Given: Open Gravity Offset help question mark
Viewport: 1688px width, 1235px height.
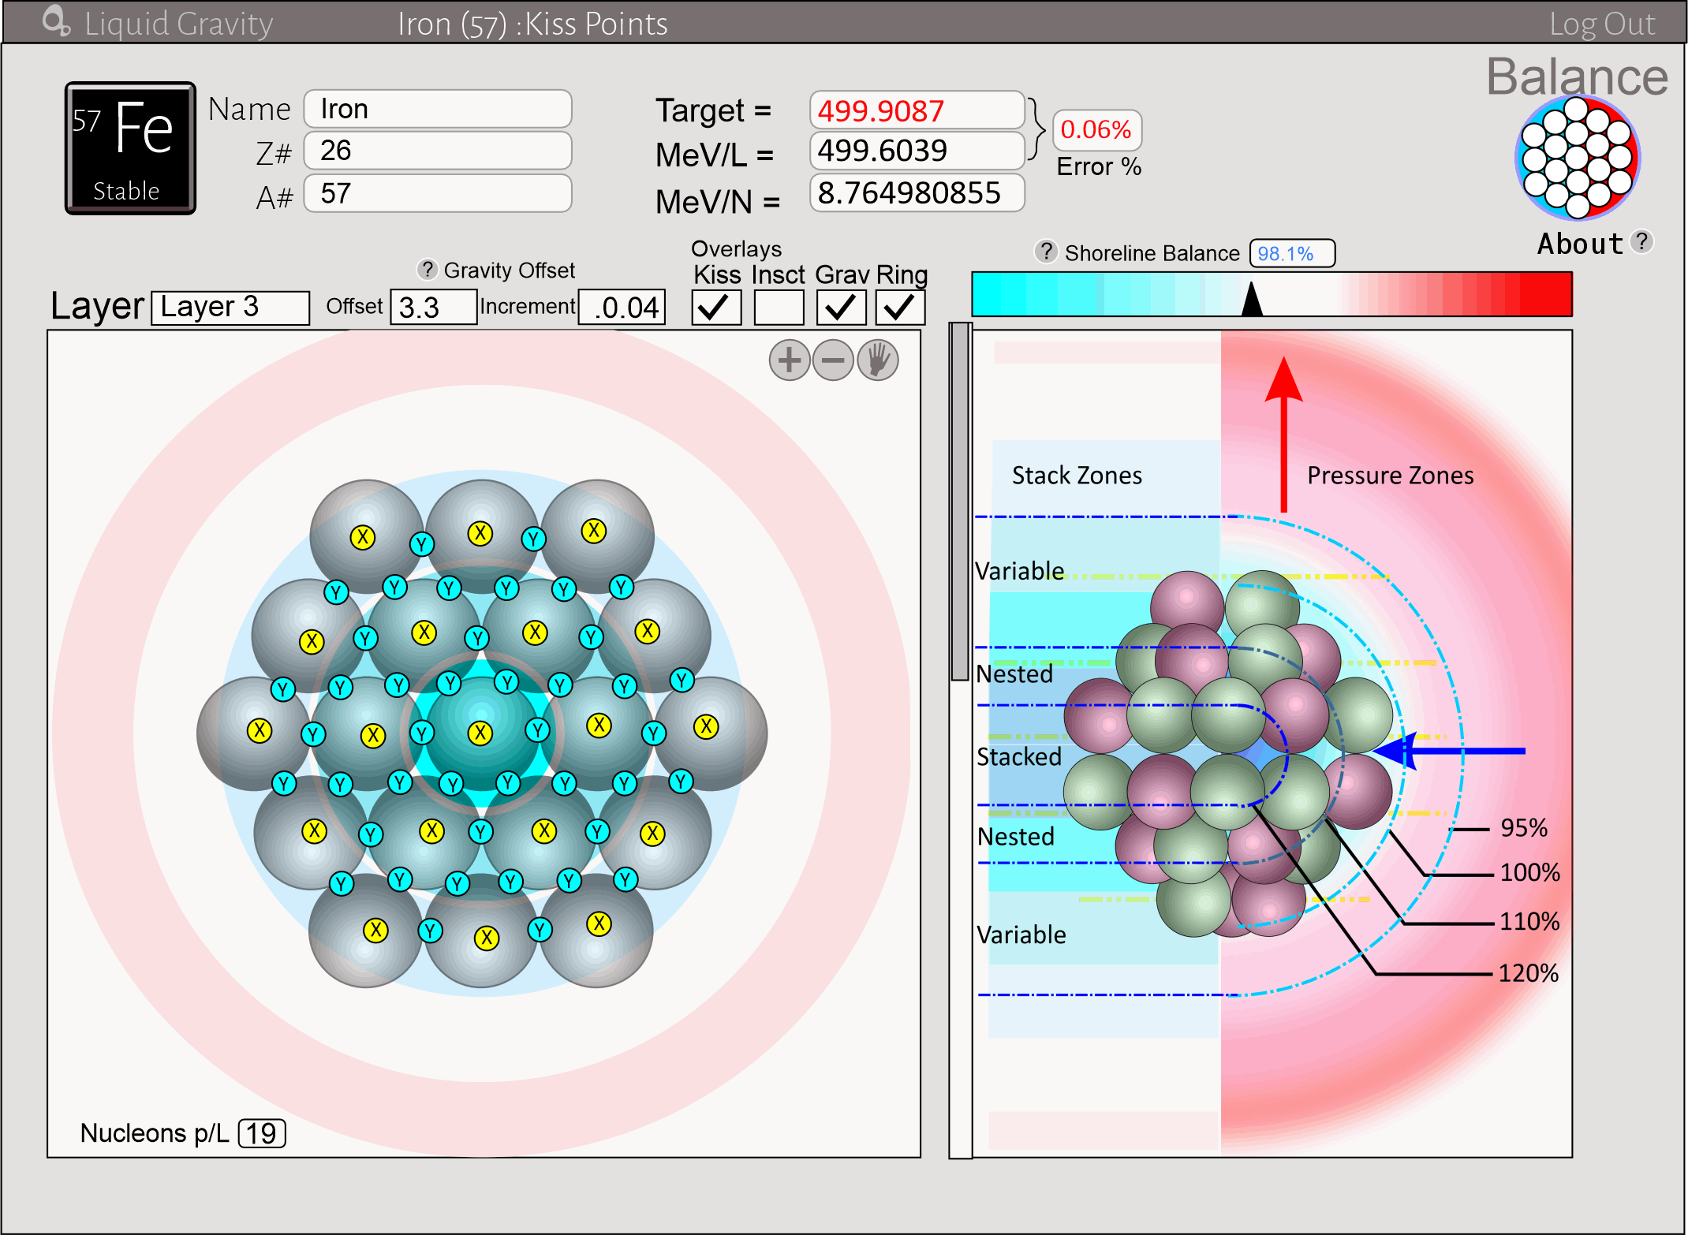Looking at the screenshot, I should pyautogui.click(x=427, y=270).
